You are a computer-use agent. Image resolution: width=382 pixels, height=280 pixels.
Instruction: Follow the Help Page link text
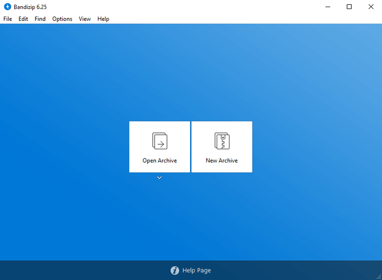coord(196,270)
